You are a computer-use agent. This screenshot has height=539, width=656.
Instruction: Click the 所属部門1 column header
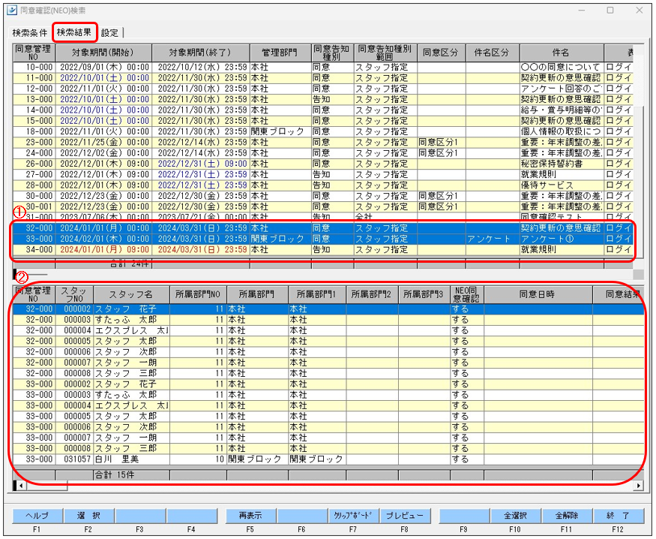pyautogui.click(x=317, y=295)
